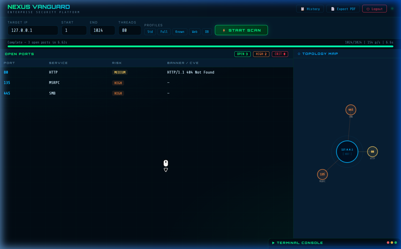Click the HTTP service cell
The image size is (401, 249).
[53, 72]
